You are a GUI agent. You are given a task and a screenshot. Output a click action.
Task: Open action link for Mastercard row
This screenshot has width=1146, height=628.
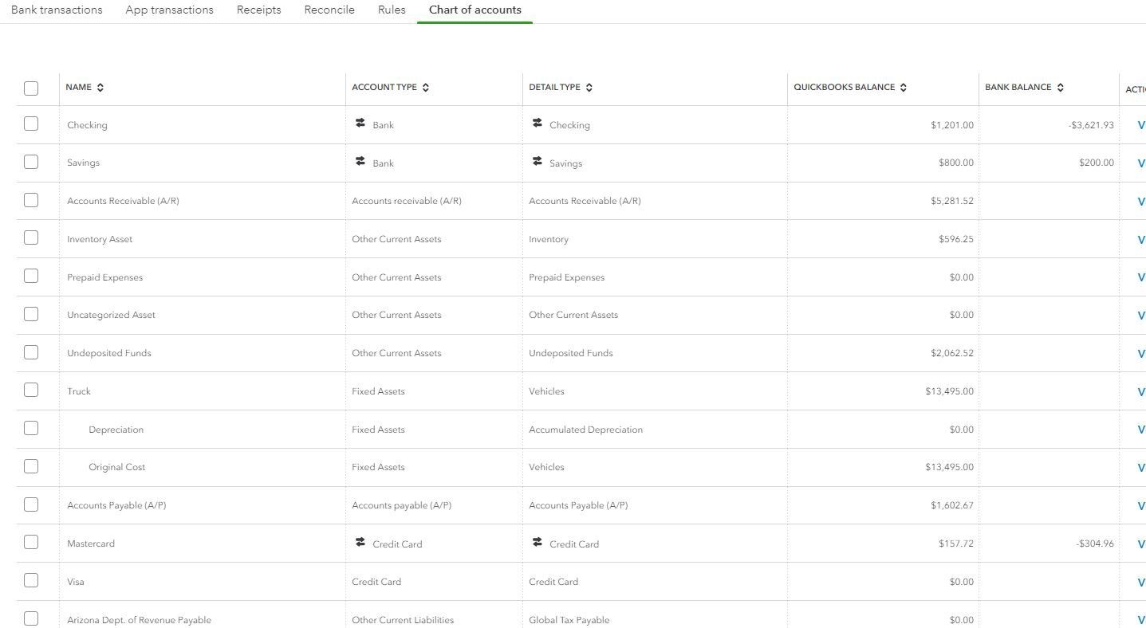click(1141, 544)
